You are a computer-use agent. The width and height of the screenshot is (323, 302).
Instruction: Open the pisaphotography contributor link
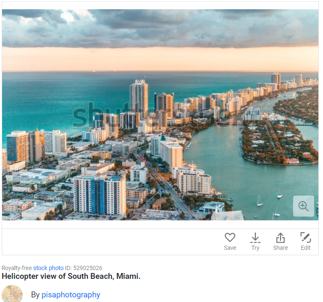point(71,294)
